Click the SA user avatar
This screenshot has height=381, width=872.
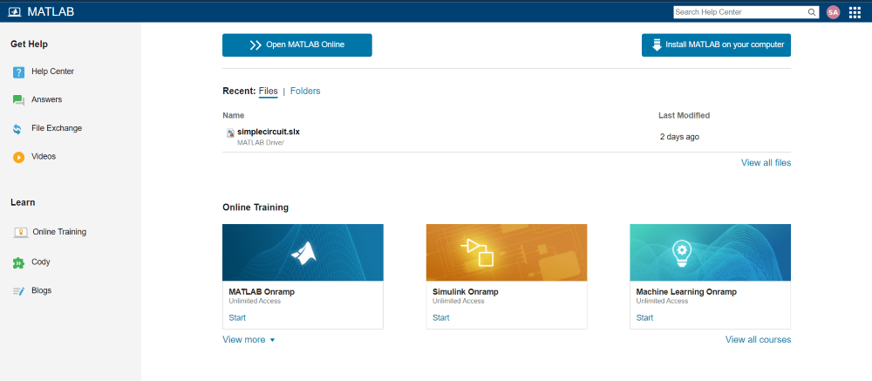833,12
